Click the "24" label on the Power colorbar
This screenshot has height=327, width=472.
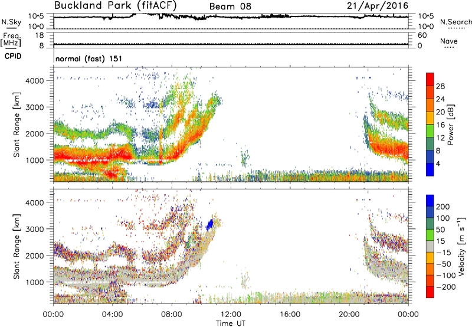(440, 99)
